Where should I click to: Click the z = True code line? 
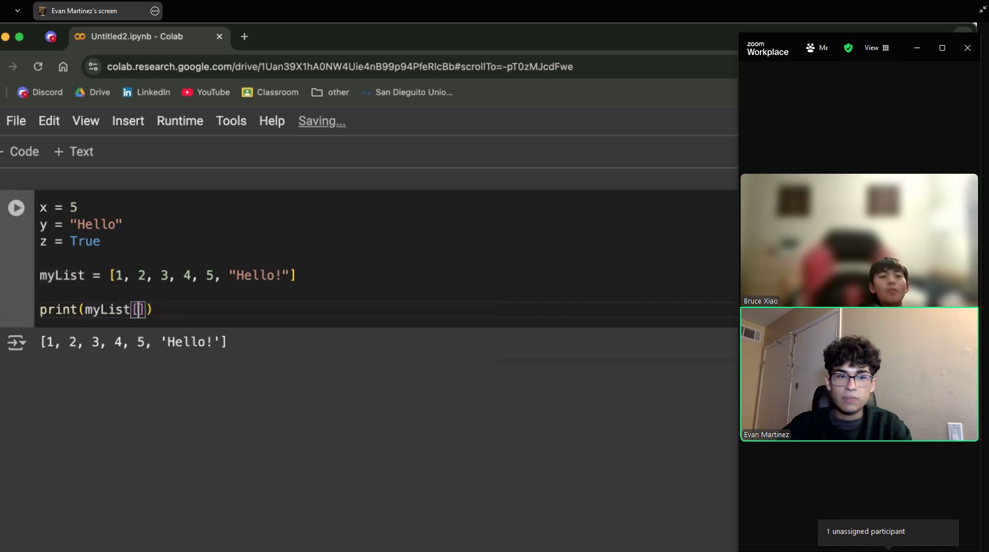coord(70,241)
